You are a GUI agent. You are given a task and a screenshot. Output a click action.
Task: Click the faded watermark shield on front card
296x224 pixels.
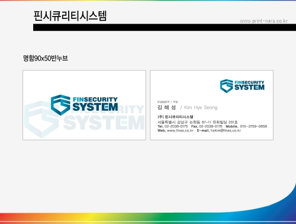pyautogui.click(x=41, y=120)
